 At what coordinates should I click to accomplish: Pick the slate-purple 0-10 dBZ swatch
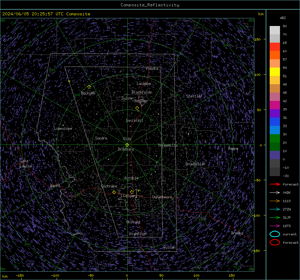(x=275, y=155)
